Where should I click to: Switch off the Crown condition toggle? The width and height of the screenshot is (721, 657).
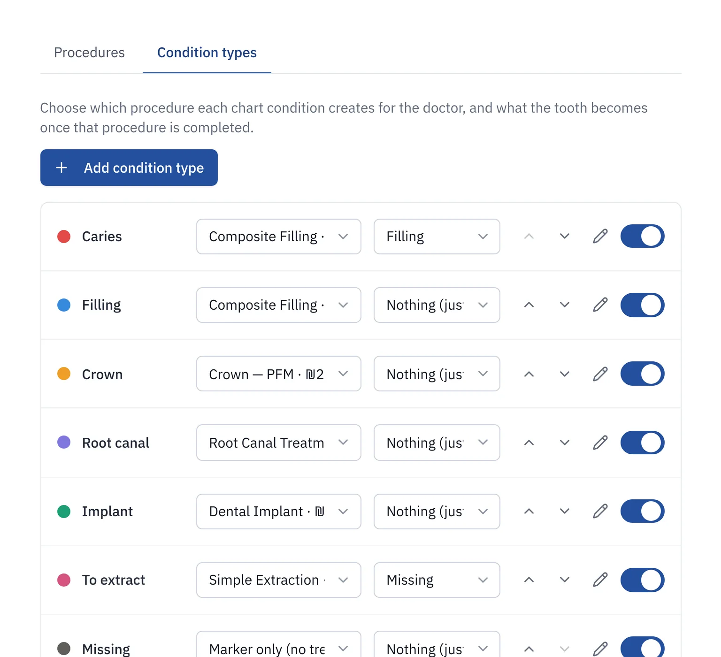pyautogui.click(x=642, y=374)
